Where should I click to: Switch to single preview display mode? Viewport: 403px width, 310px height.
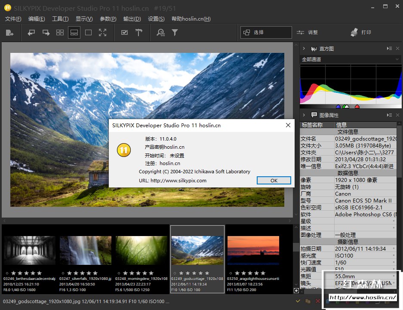88,33
